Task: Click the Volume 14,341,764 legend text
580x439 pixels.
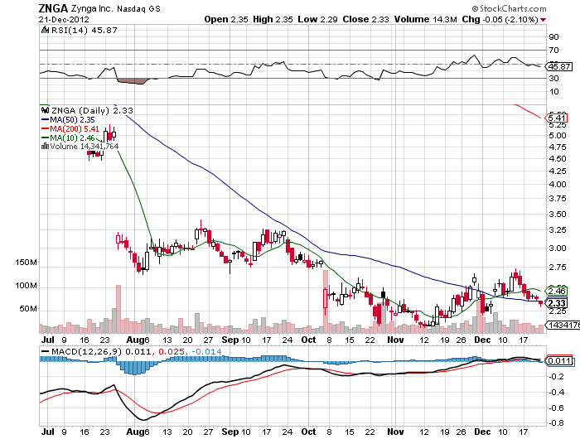Action: click(x=85, y=147)
